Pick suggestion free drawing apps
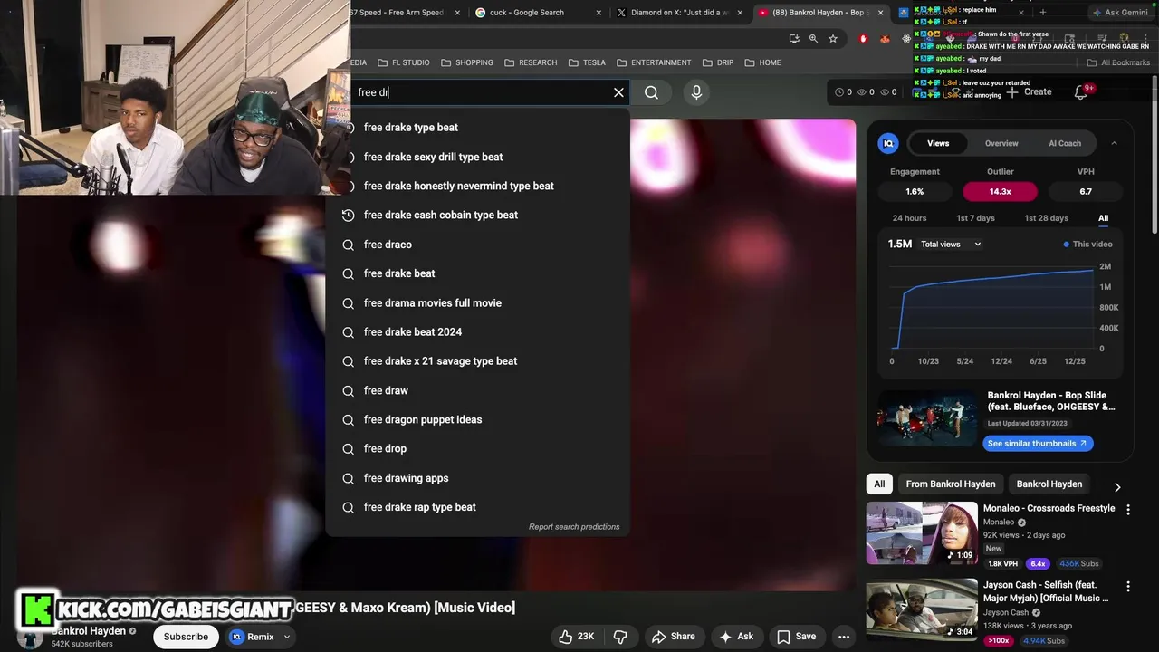The image size is (1159, 652). 477,478
